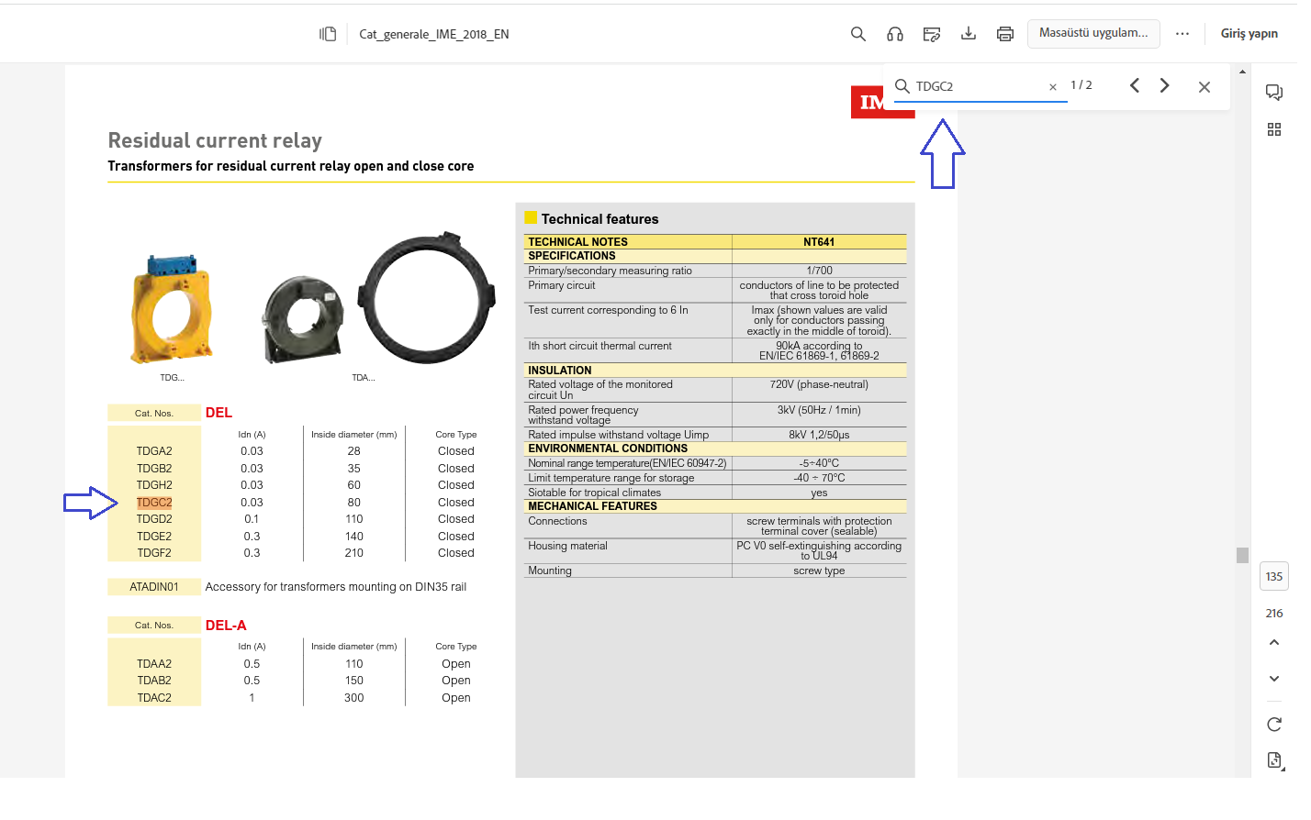Click the NT641 column header

tap(819, 242)
